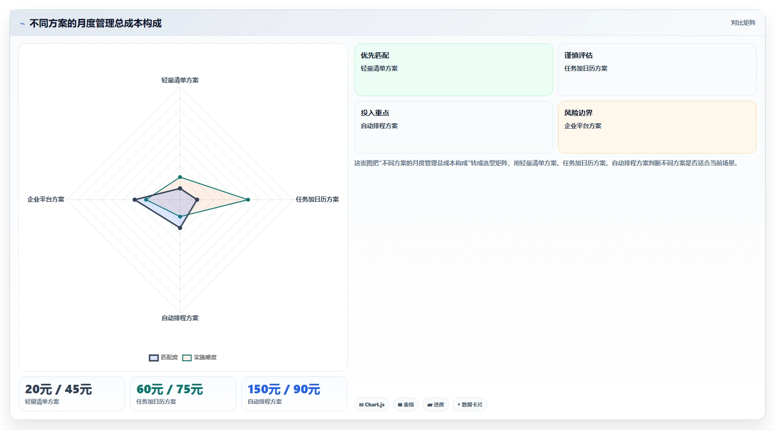This screenshot has height=430, width=775.
Task: Click the blue icon beside the card title
Action: (x=22, y=24)
